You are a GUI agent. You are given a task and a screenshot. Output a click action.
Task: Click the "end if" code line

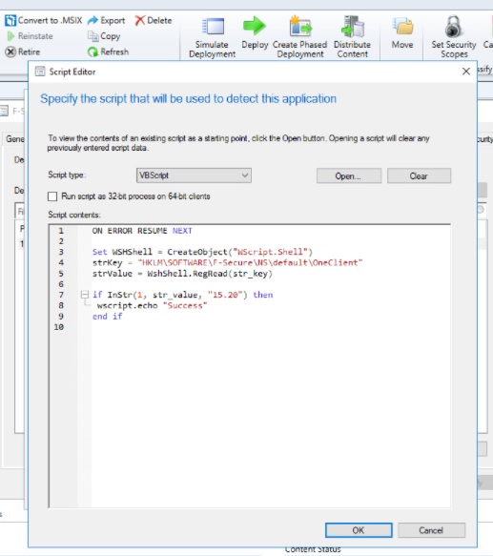coord(107,317)
